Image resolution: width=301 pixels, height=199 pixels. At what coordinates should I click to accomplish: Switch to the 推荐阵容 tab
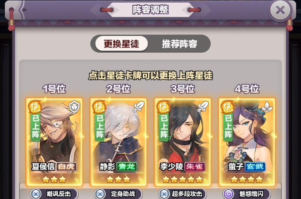point(180,44)
